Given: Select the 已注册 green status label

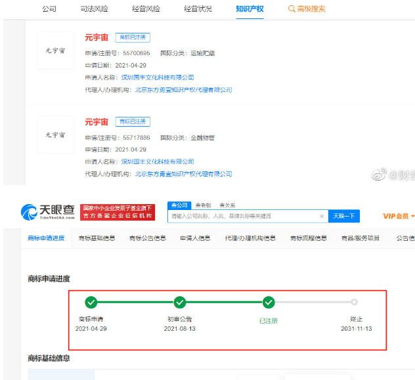Looking at the screenshot, I should tap(269, 321).
